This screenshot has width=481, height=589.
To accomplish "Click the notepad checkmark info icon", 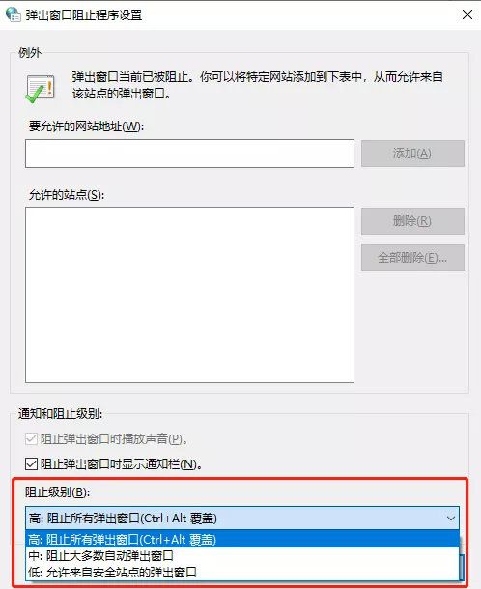I will [40, 89].
